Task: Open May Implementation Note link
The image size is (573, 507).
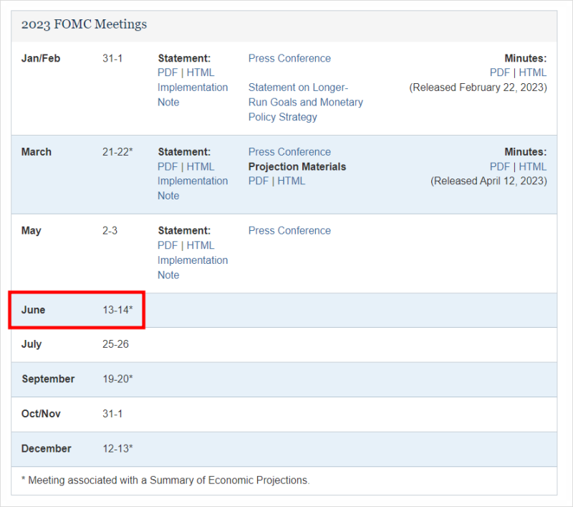Action: [193, 260]
